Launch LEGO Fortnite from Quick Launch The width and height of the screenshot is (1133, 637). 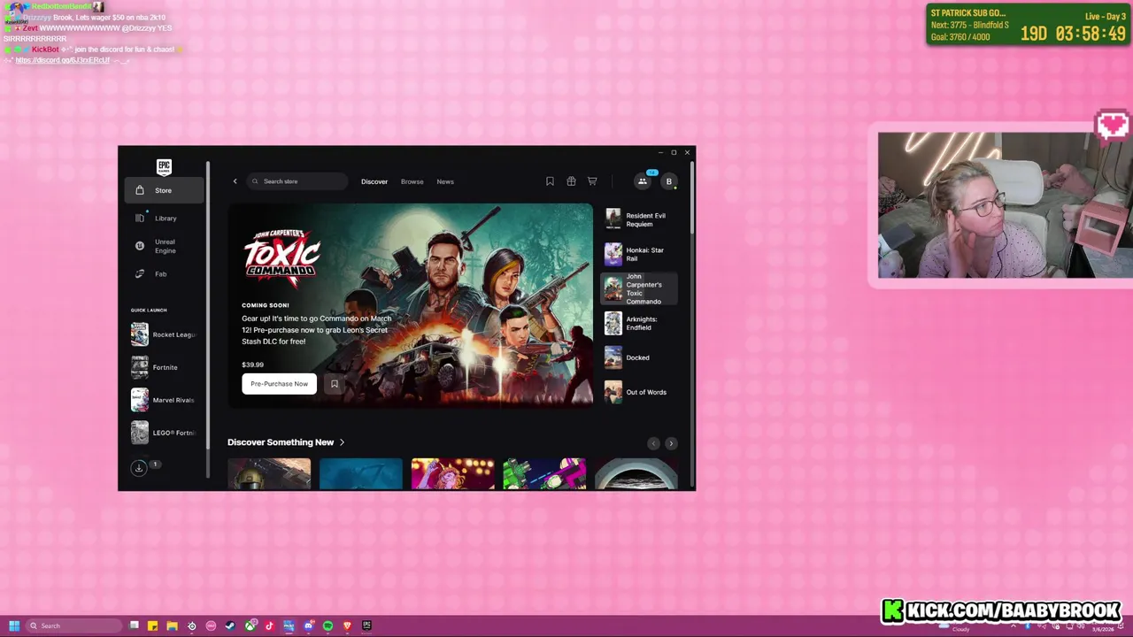164,433
